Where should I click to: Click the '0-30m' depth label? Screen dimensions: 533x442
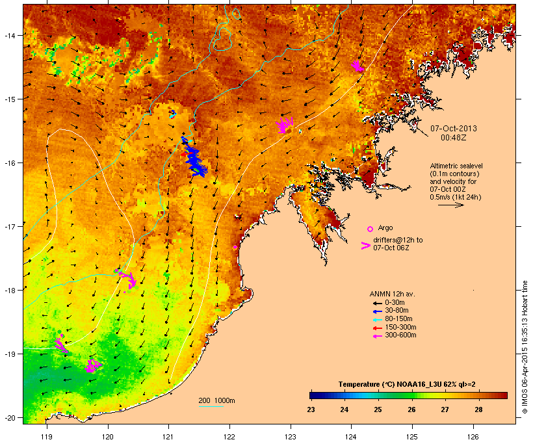pyautogui.click(x=395, y=303)
